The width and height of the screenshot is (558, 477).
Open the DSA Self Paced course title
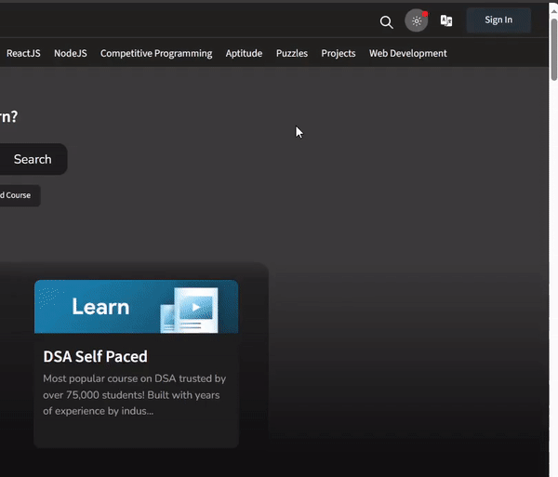pos(96,356)
